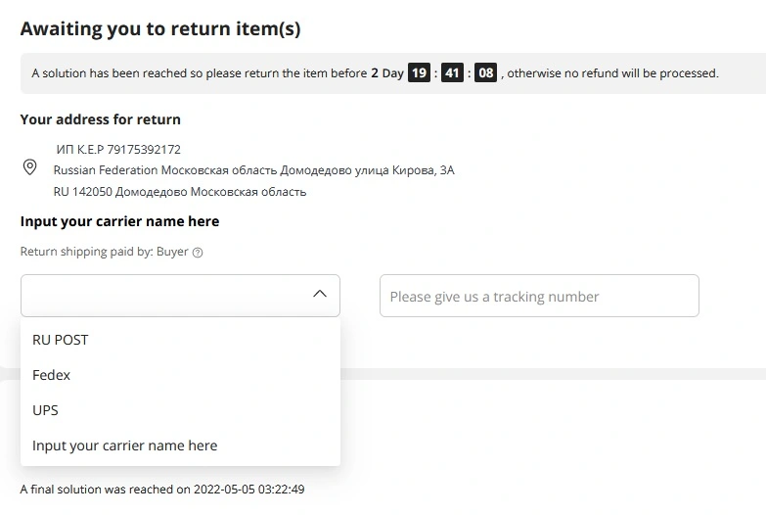Click the location pin icon beside the address

tap(29, 167)
